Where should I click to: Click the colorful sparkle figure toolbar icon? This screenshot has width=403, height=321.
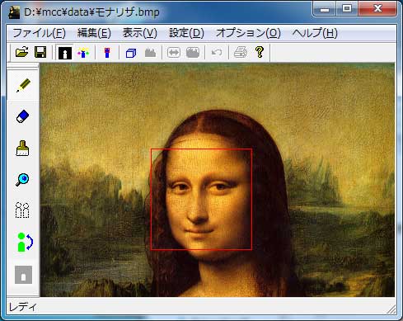click(x=83, y=52)
